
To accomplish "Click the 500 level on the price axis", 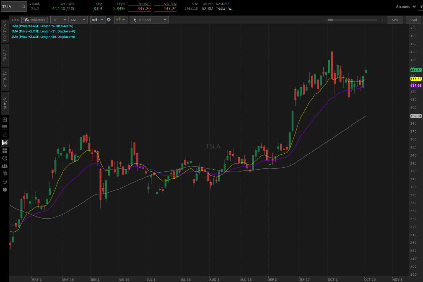I will (x=413, y=28).
